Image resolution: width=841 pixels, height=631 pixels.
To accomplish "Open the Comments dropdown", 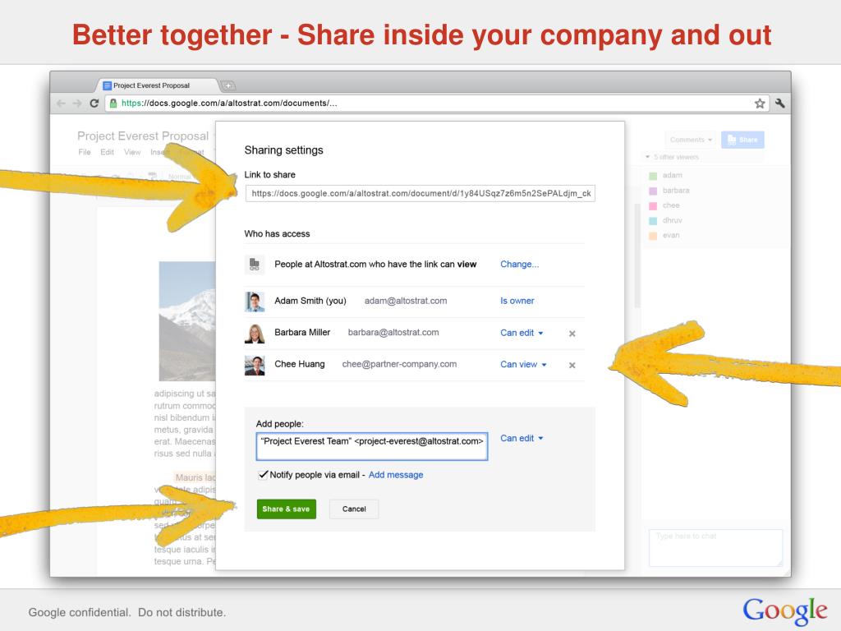I will (x=691, y=140).
